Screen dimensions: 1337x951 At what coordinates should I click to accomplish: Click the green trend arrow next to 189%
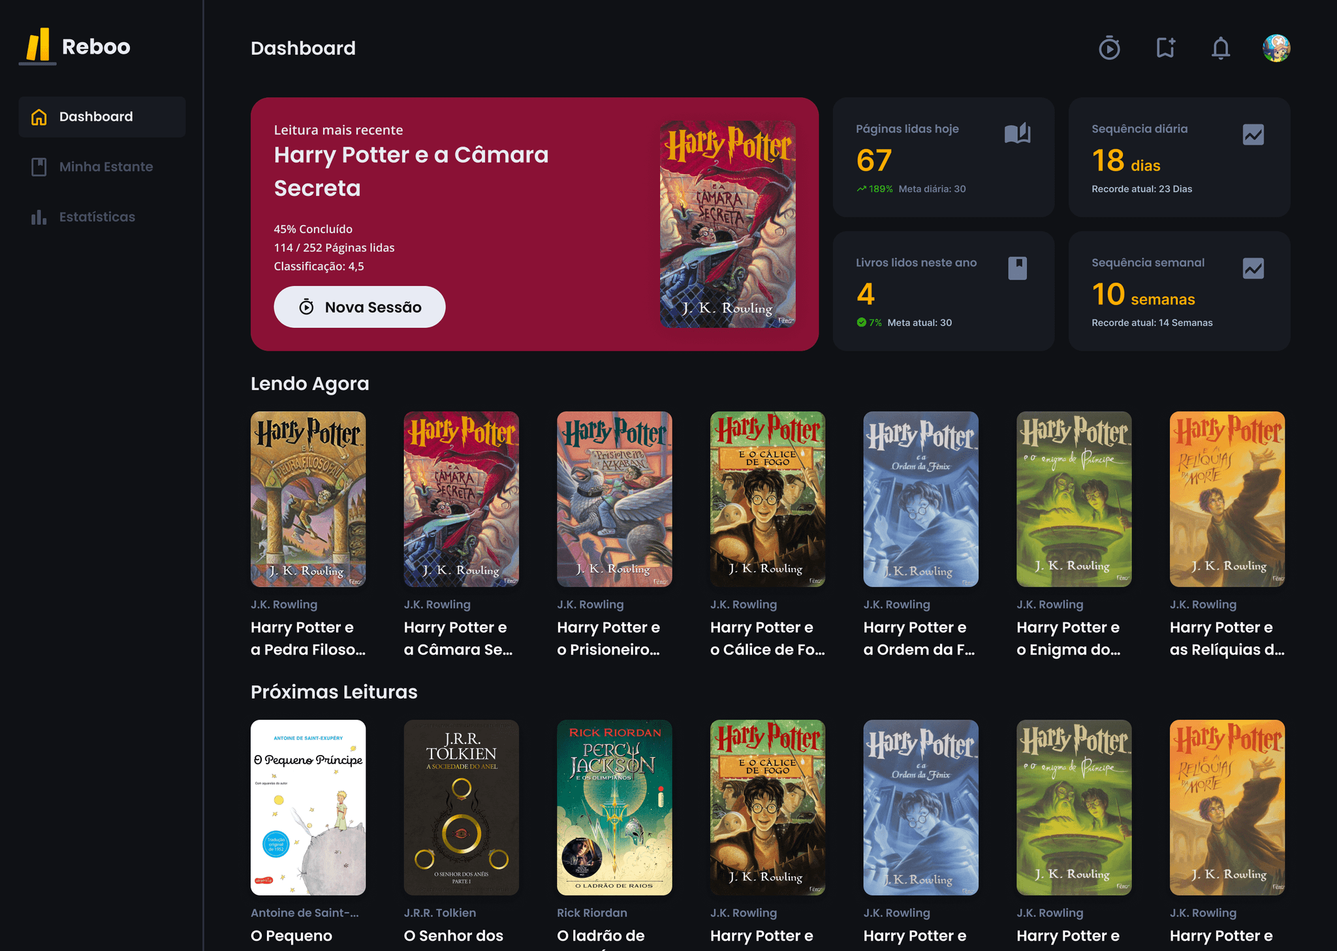pyautogui.click(x=862, y=189)
